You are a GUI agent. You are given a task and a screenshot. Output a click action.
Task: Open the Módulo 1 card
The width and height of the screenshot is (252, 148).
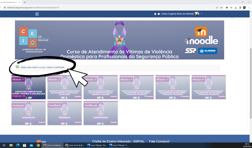point(29,87)
